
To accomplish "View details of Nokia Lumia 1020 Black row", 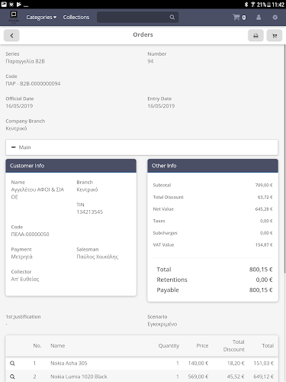I will pyautogui.click(x=12, y=377).
